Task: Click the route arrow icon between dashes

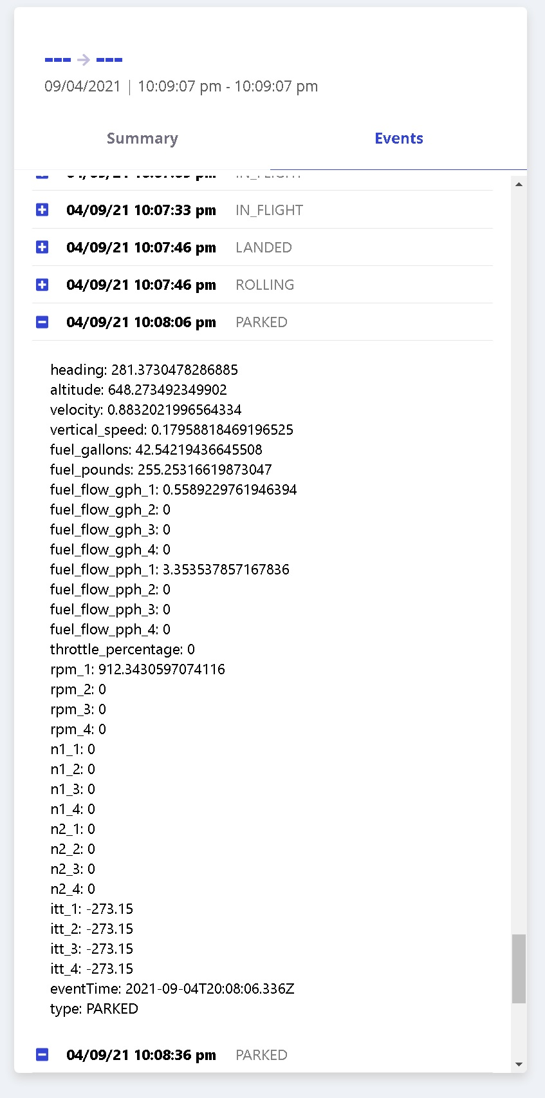Action: click(84, 60)
